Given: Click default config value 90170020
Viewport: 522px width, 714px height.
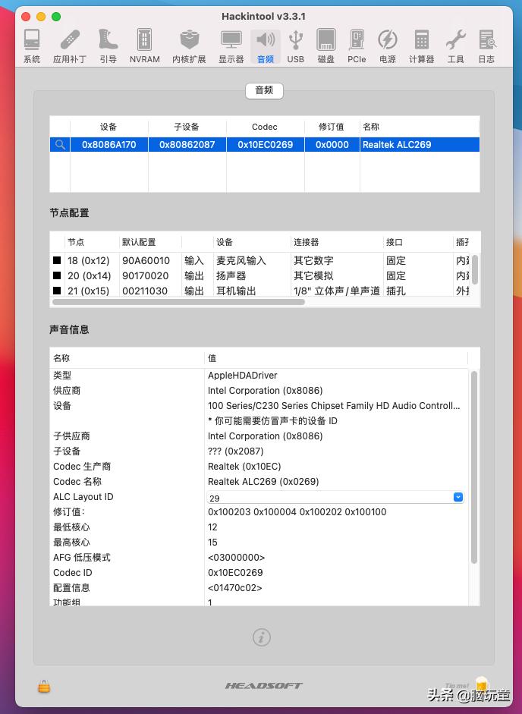Looking at the screenshot, I should tap(146, 276).
